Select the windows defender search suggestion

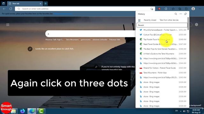(x=100, y=40)
